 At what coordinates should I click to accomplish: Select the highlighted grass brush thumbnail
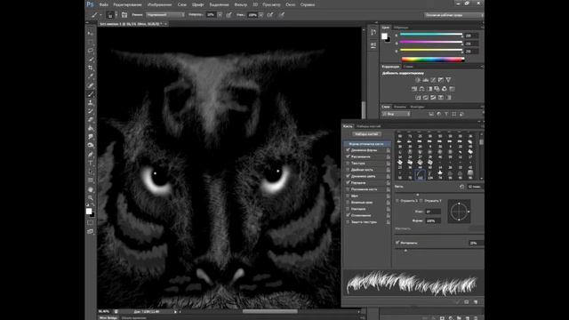(420, 176)
